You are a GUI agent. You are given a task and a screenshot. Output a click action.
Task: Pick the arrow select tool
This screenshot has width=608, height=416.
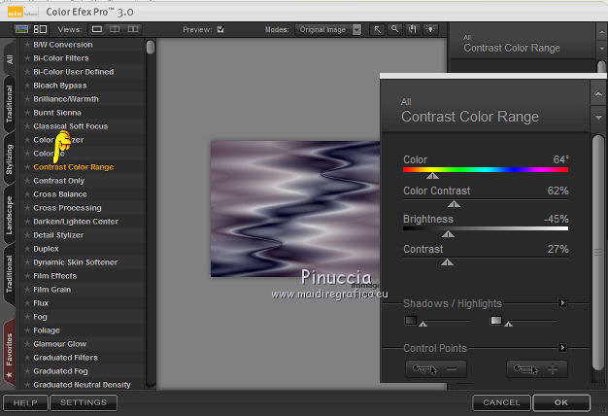[x=377, y=29]
